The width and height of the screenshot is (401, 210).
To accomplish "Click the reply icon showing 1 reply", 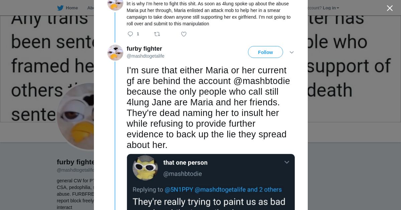I will click(130, 34).
